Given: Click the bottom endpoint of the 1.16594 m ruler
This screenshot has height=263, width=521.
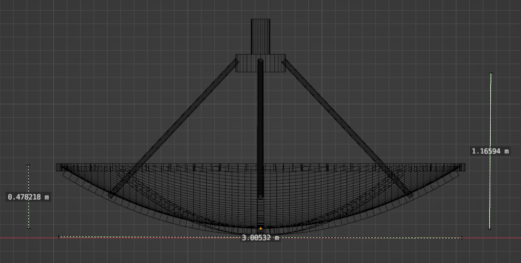Looking at the screenshot, I should click(490, 228).
